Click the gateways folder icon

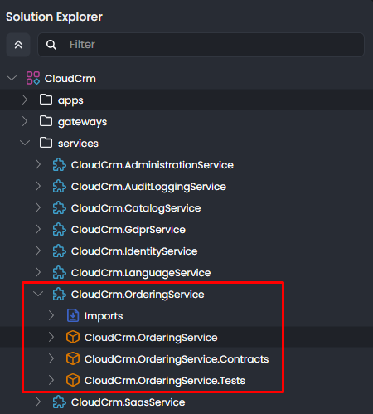tap(46, 121)
